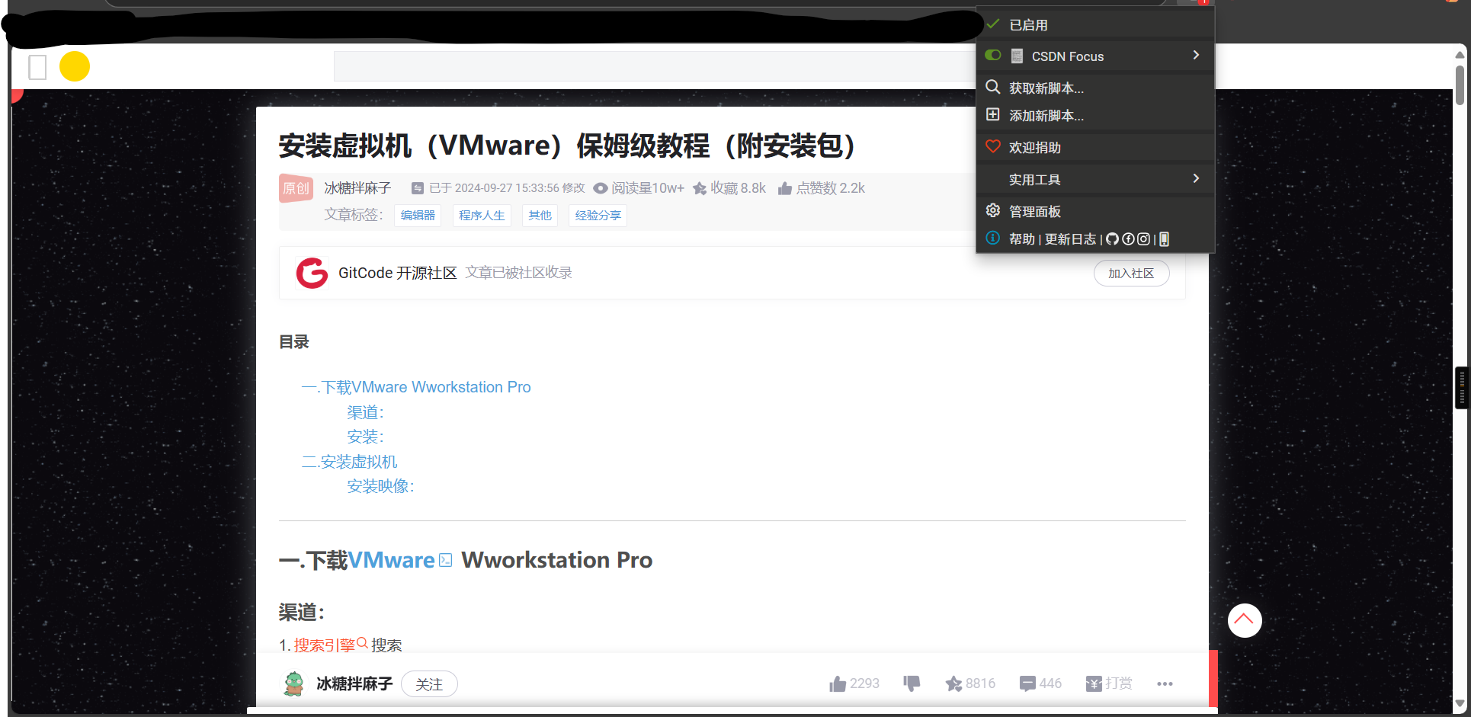The image size is (1471, 717).
Task: Click the 其他 article tag
Action: (540, 216)
